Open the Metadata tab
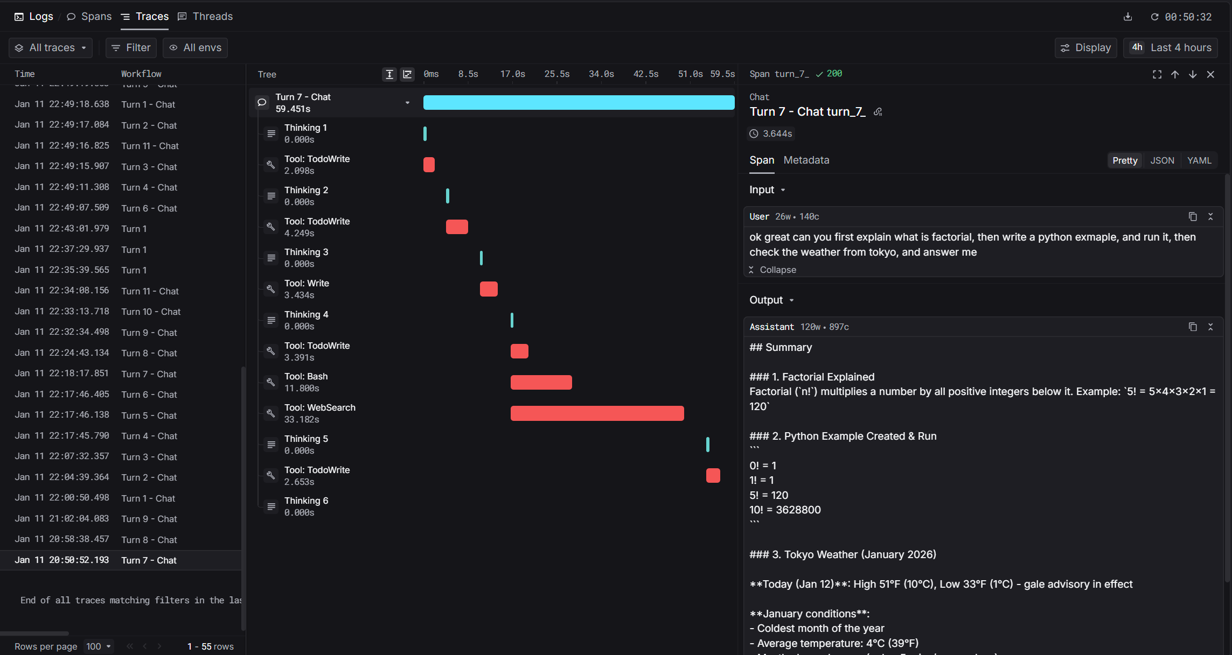This screenshot has width=1232, height=655. tap(806, 160)
